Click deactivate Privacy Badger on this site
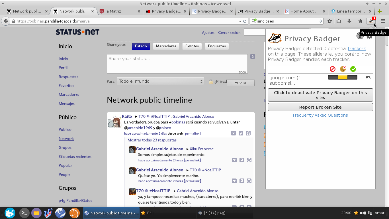The height and width of the screenshot is (219, 389). [320, 95]
